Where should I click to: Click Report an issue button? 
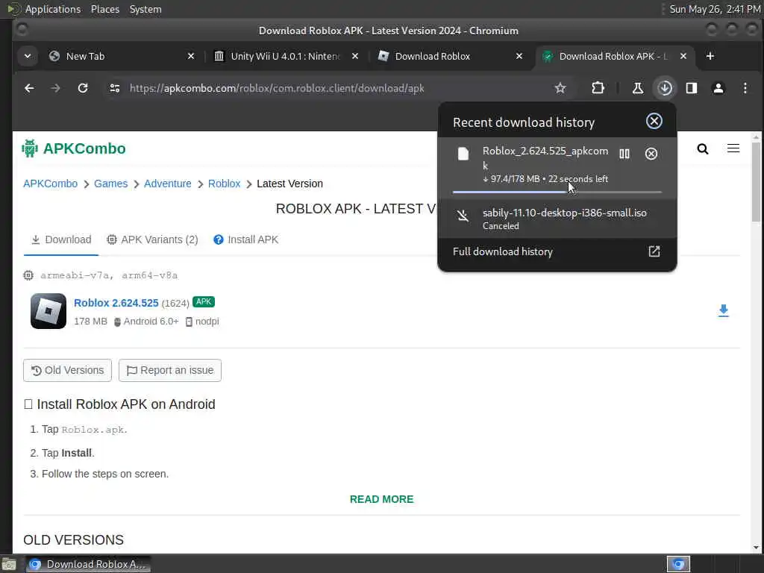click(170, 370)
